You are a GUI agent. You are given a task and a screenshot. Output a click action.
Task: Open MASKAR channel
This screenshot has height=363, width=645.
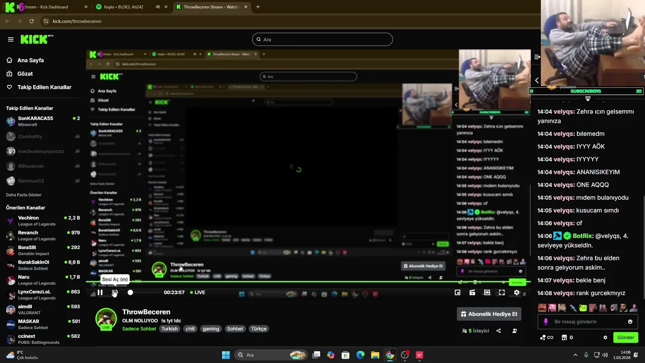43,324
